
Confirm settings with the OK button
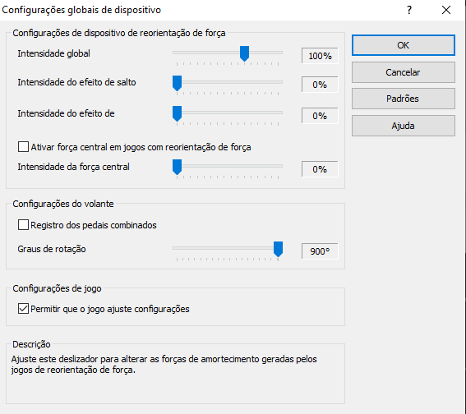(x=404, y=45)
